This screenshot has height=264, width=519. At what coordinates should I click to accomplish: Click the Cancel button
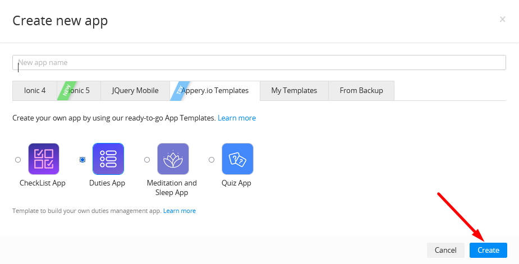pos(445,250)
